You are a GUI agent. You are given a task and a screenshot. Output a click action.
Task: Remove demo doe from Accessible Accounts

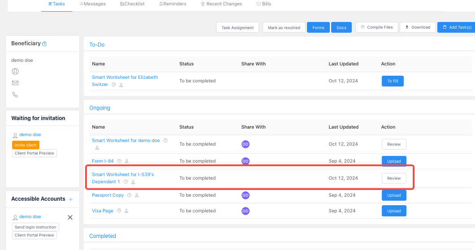pyautogui.click(x=70, y=217)
